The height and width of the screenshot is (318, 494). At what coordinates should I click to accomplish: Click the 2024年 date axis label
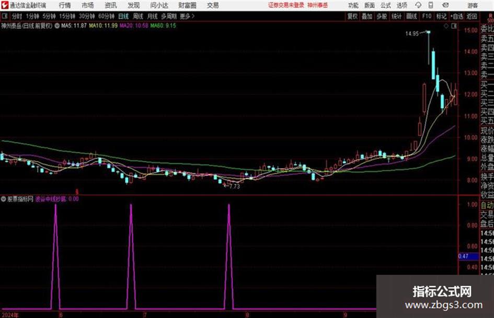tap(10, 315)
